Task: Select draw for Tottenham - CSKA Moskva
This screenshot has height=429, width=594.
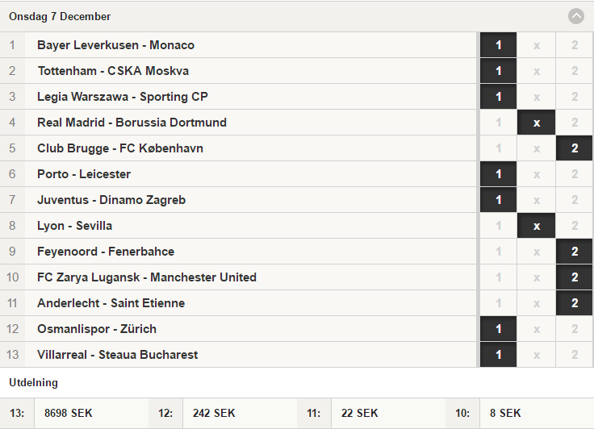Action: coord(537,71)
